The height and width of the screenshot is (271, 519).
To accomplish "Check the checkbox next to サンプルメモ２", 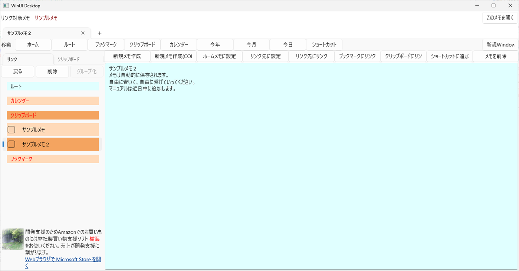I will tap(11, 144).
